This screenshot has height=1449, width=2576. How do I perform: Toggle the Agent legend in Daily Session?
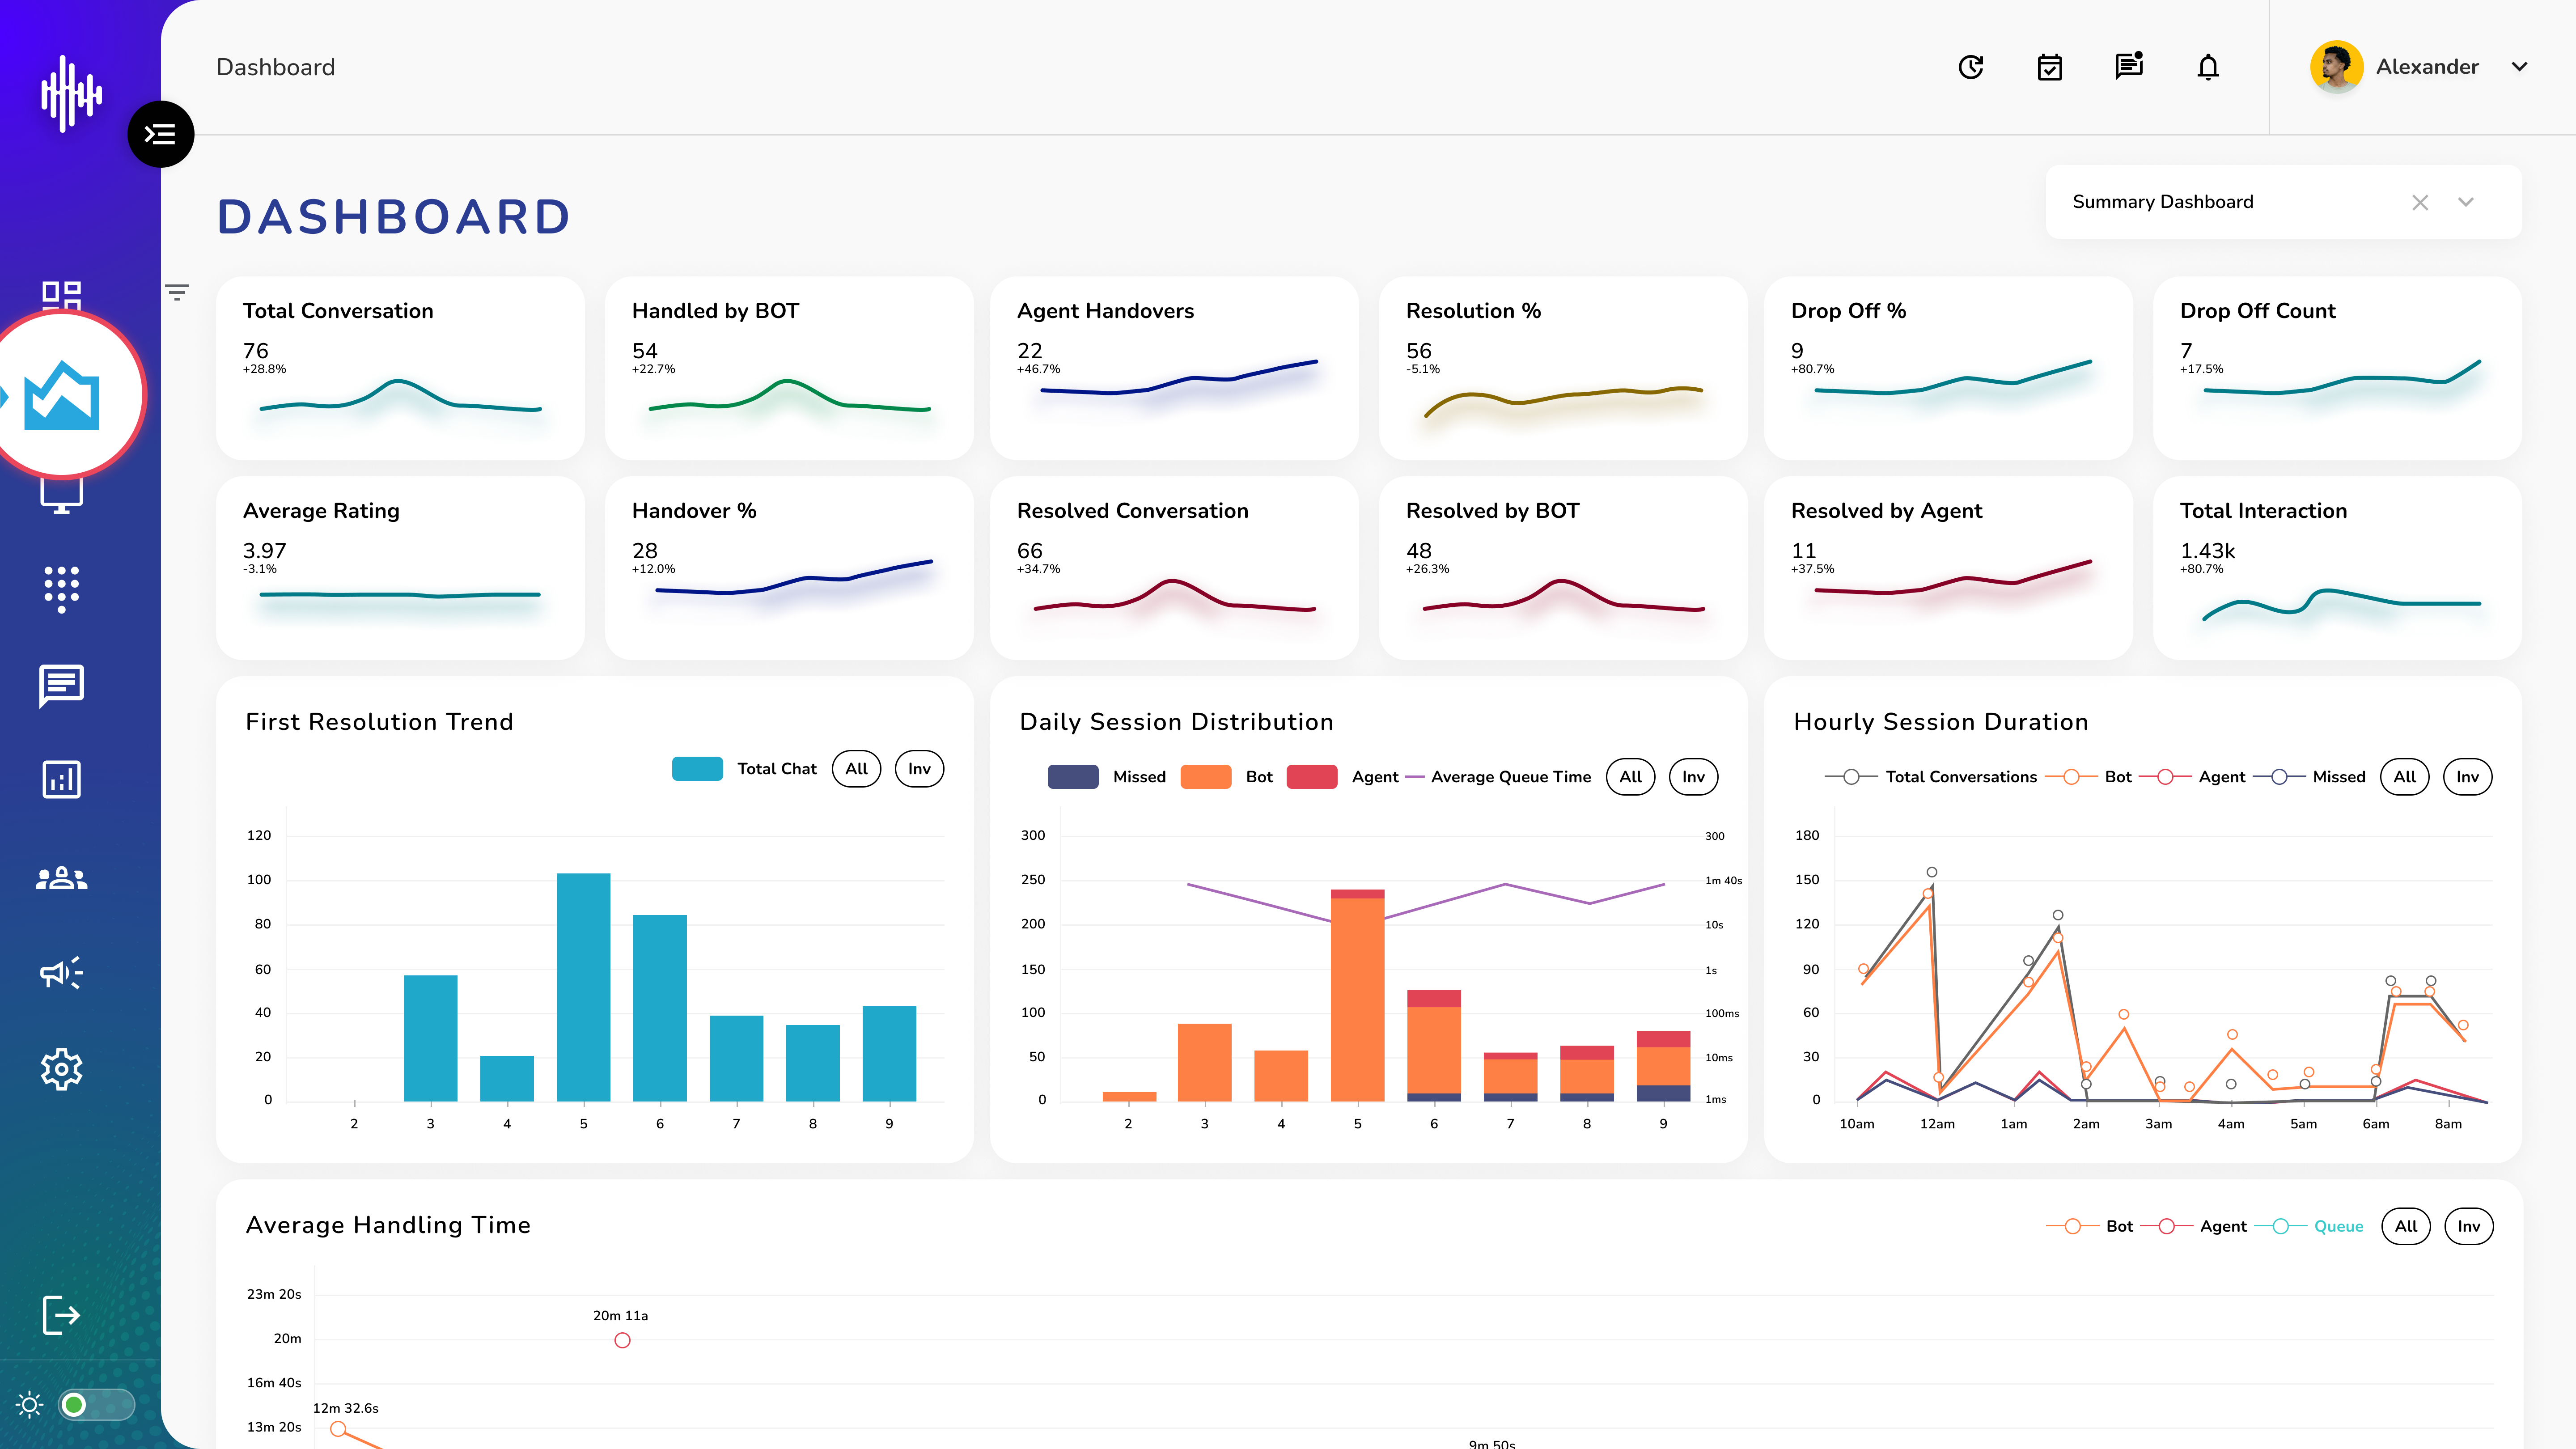click(x=1342, y=777)
